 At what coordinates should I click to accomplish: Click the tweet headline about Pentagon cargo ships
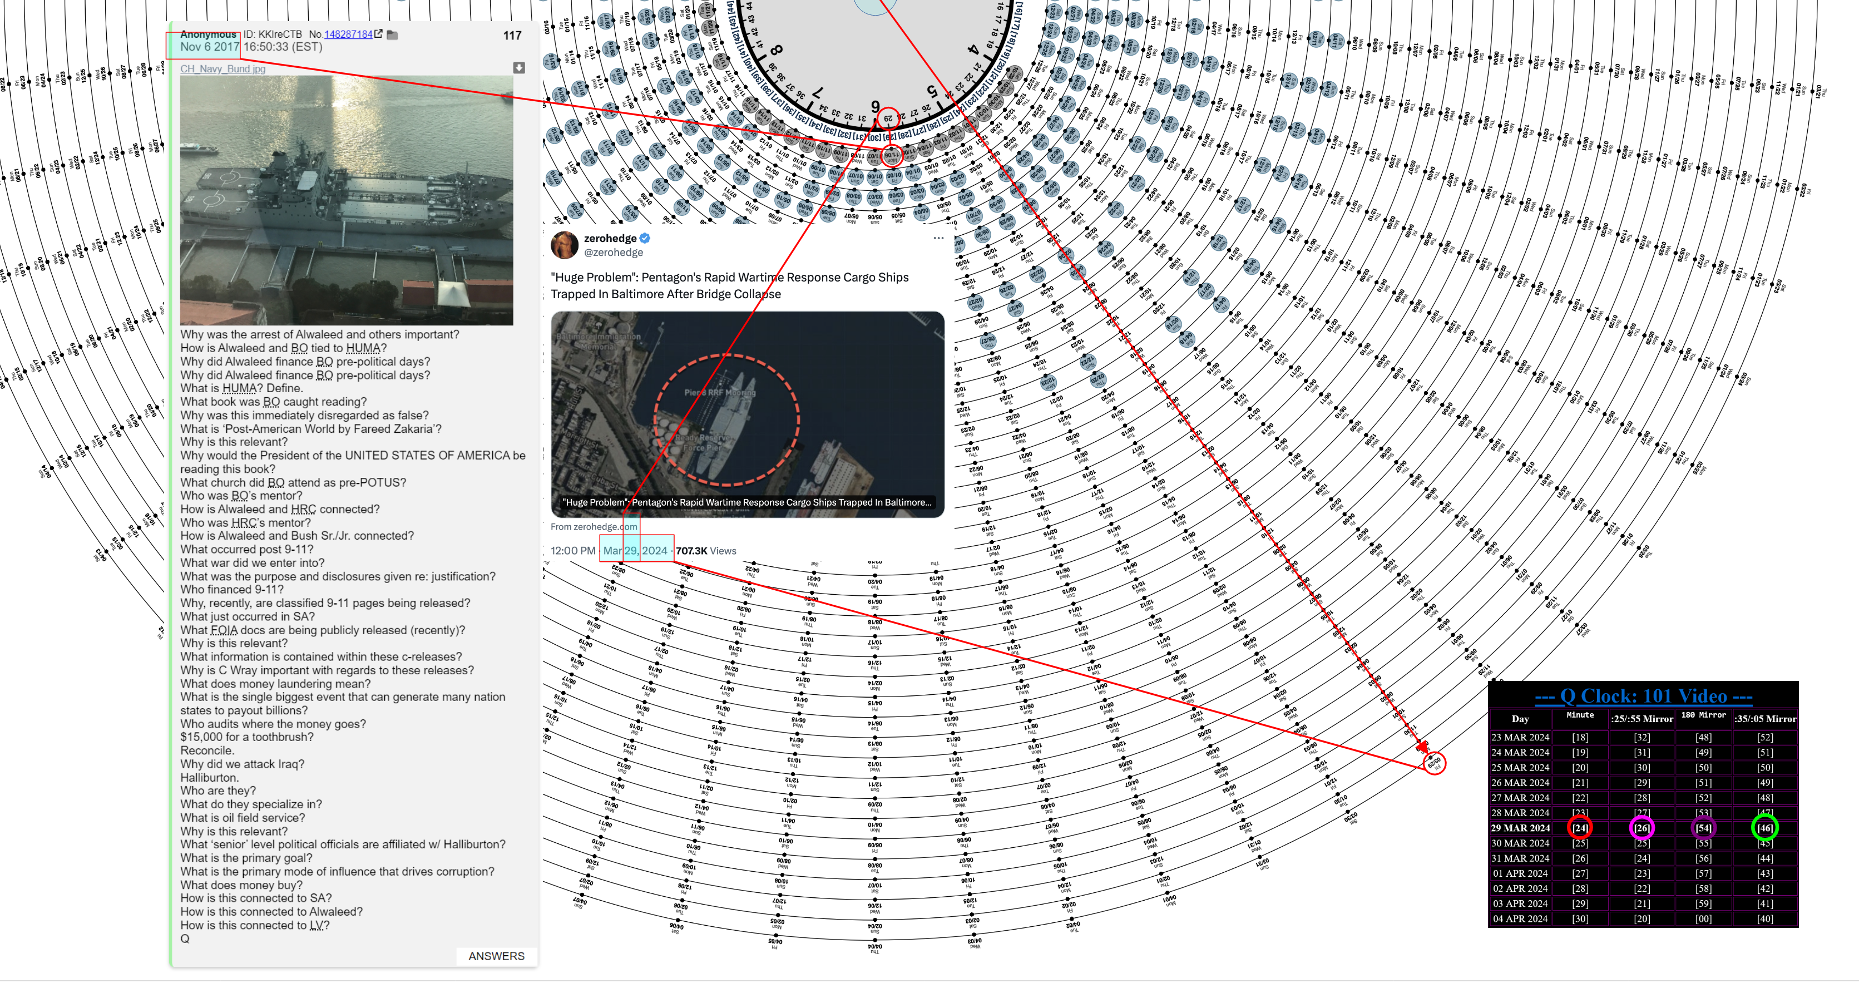[730, 286]
